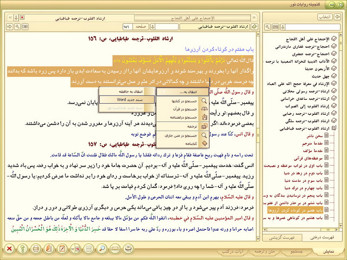Open باب اول در ثواب موعظه و نصیحت
The image size is (347, 260).
(x=293, y=165)
